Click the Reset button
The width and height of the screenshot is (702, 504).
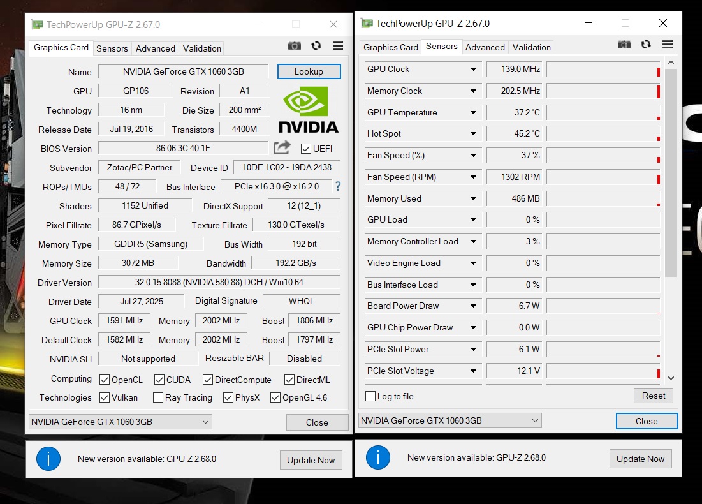653,396
